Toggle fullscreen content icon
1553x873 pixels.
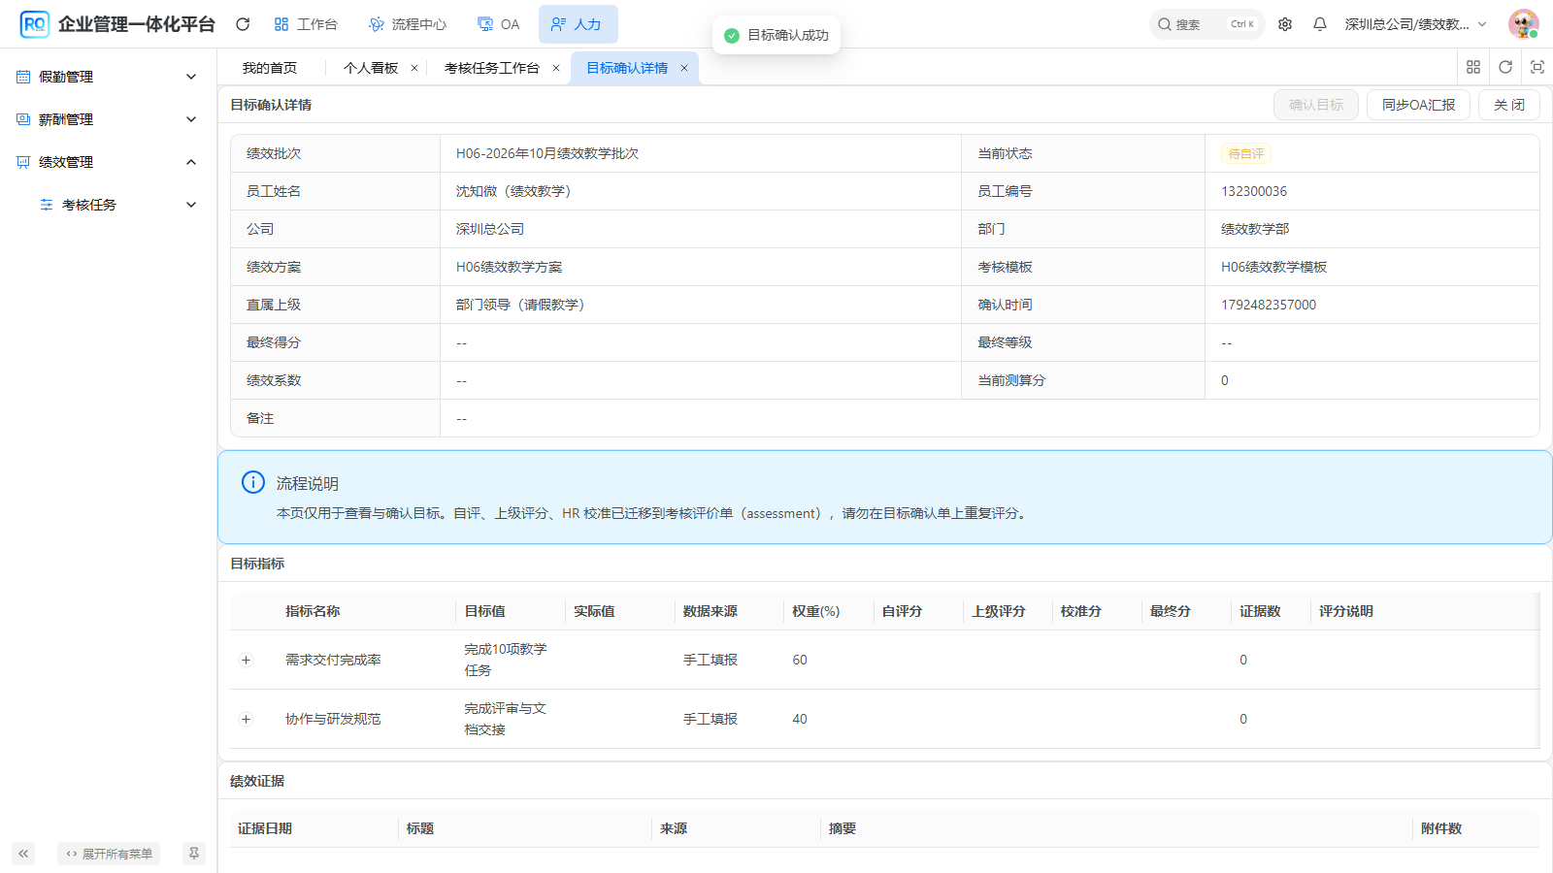(1537, 67)
